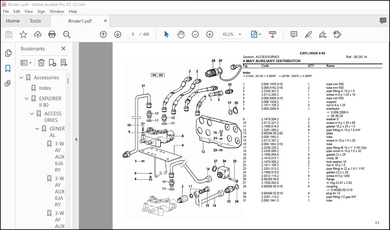Collapse the EXPLORER II 80 bookmark node
This screenshot has width=390, height=230.
coord(27,98)
